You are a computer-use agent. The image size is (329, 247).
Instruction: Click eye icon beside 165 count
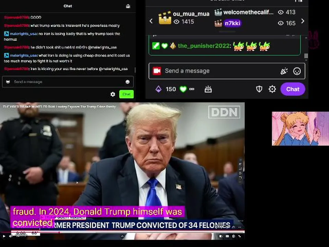click(x=281, y=23)
